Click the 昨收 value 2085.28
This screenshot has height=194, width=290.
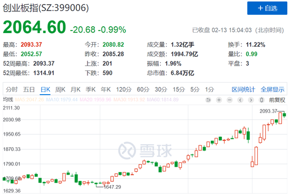point(113,54)
